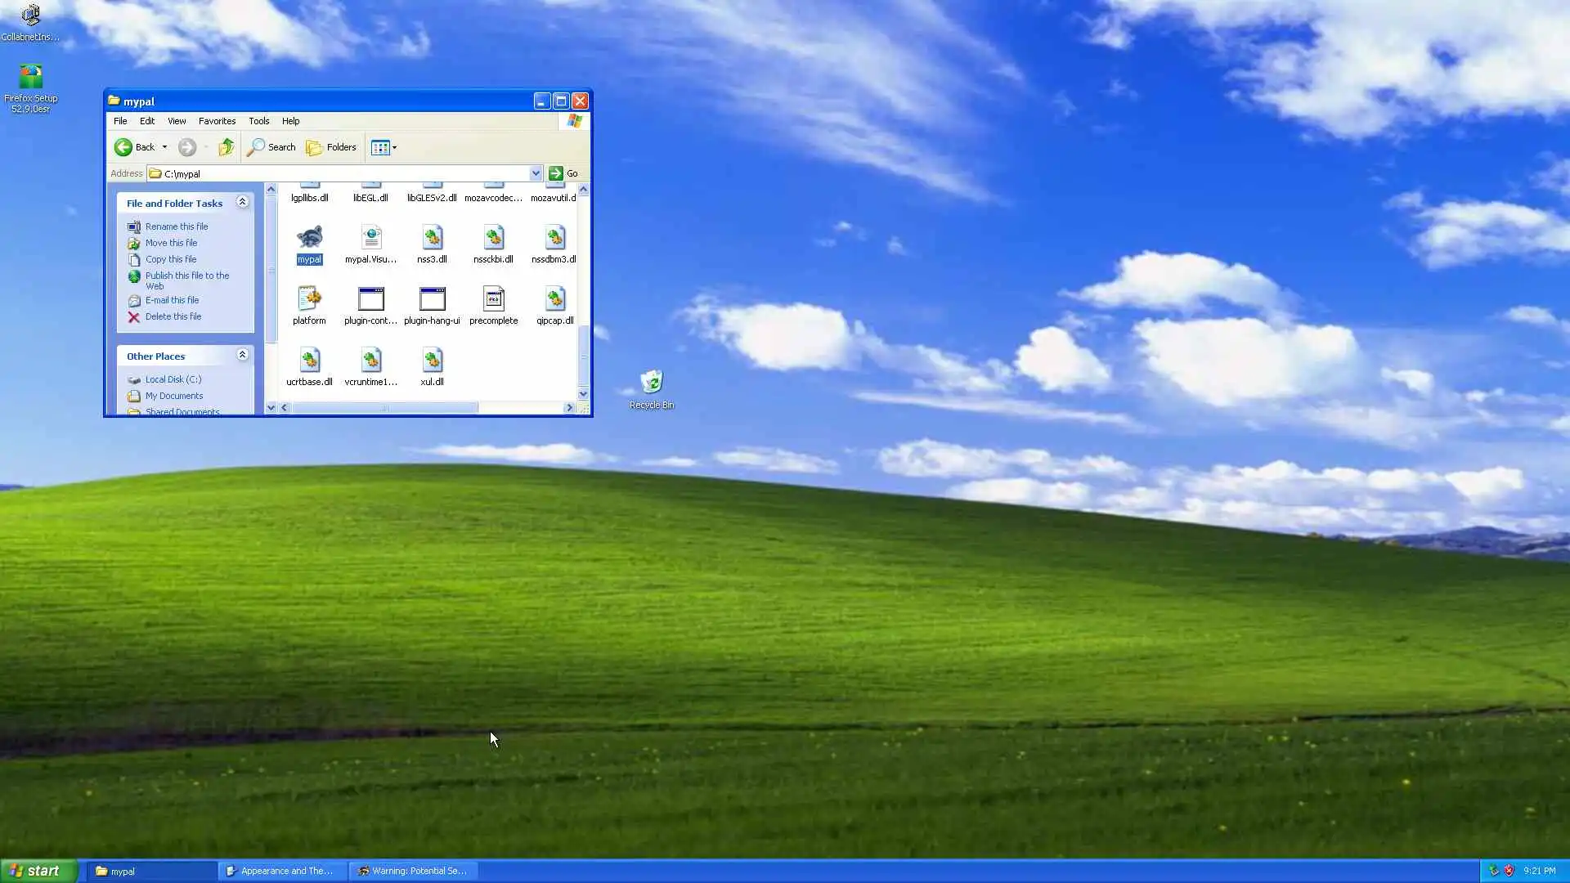Click the Up folder toolbar icon
Screen dimensions: 1570x883
pyautogui.click(x=227, y=147)
